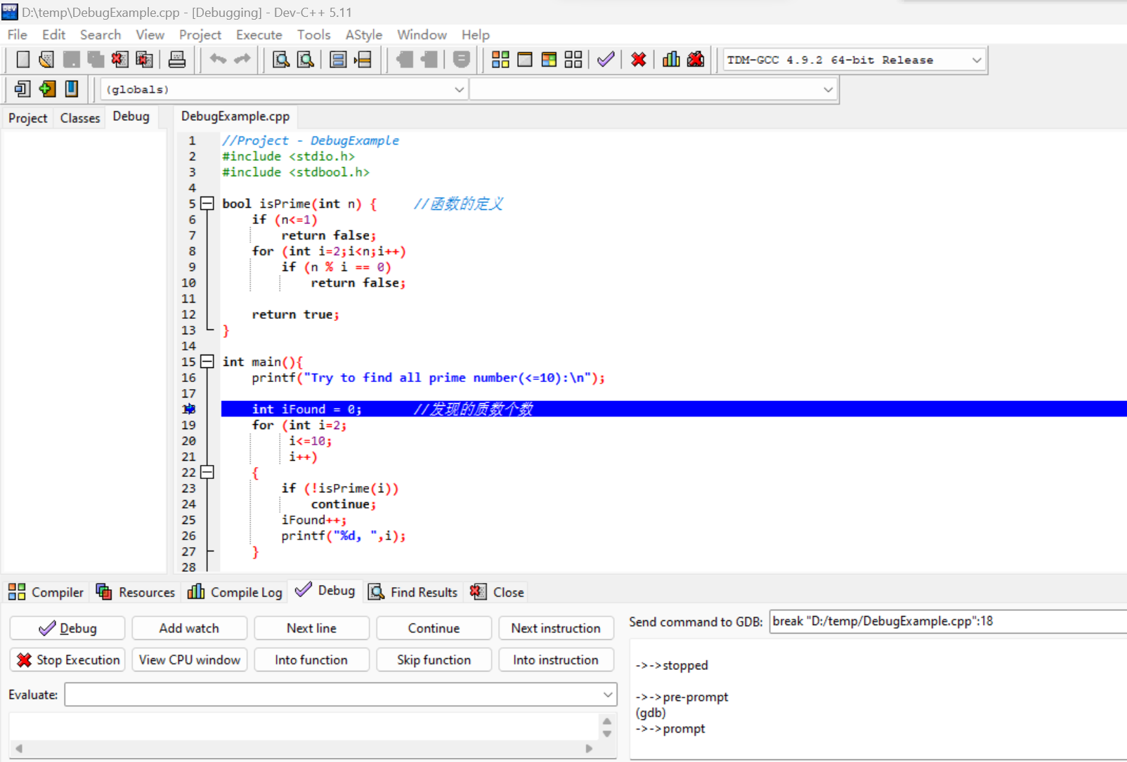Switch to the Resources bottom tab
This screenshot has height=762, width=1127.
(x=136, y=592)
